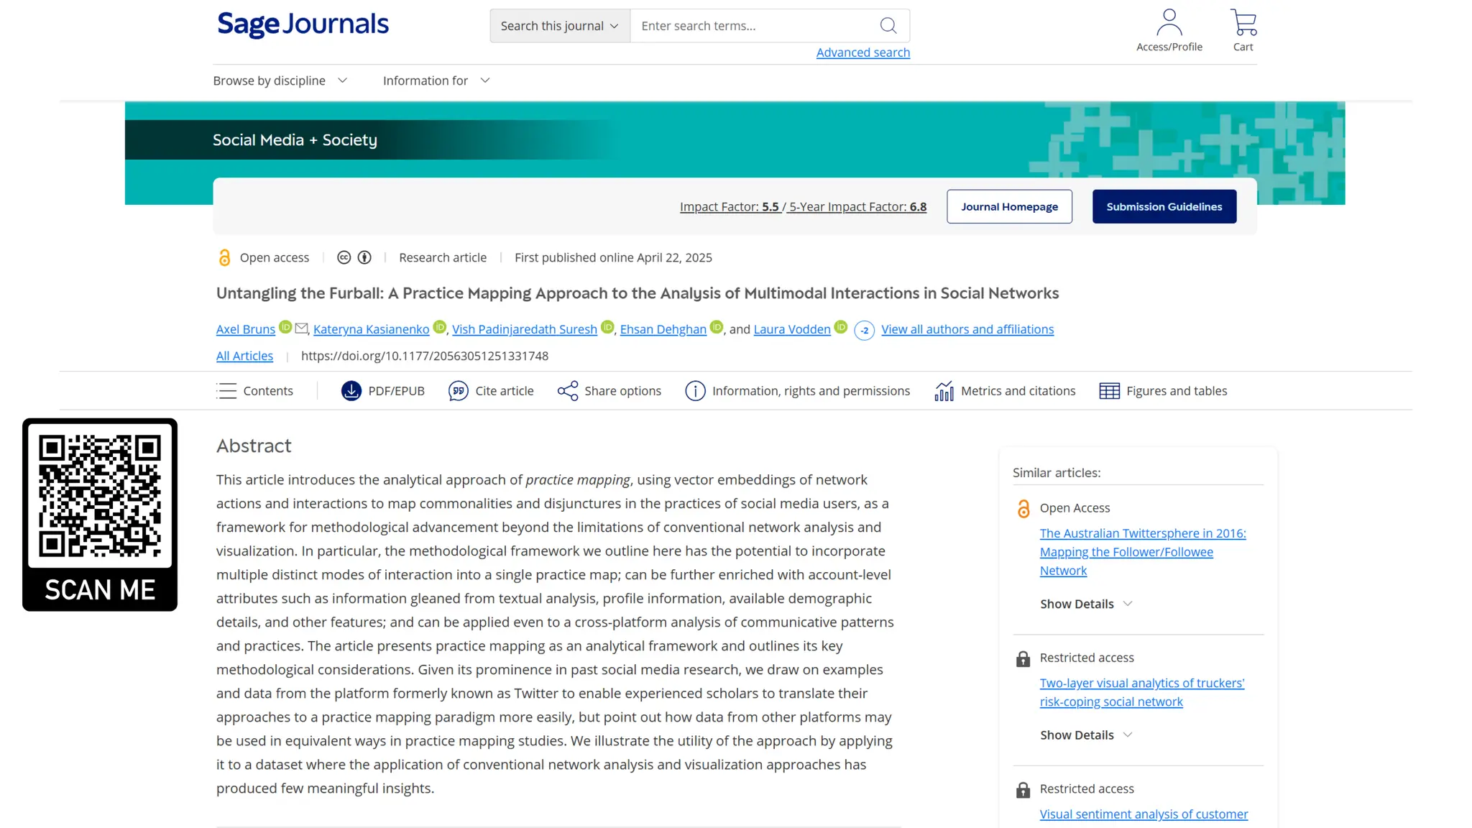Click the email envelope icon beside Axel Bruns
The width and height of the screenshot is (1472, 828).
[302, 328]
